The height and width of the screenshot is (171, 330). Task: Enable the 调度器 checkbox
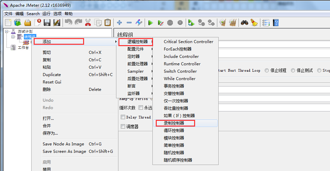[x=123, y=127]
